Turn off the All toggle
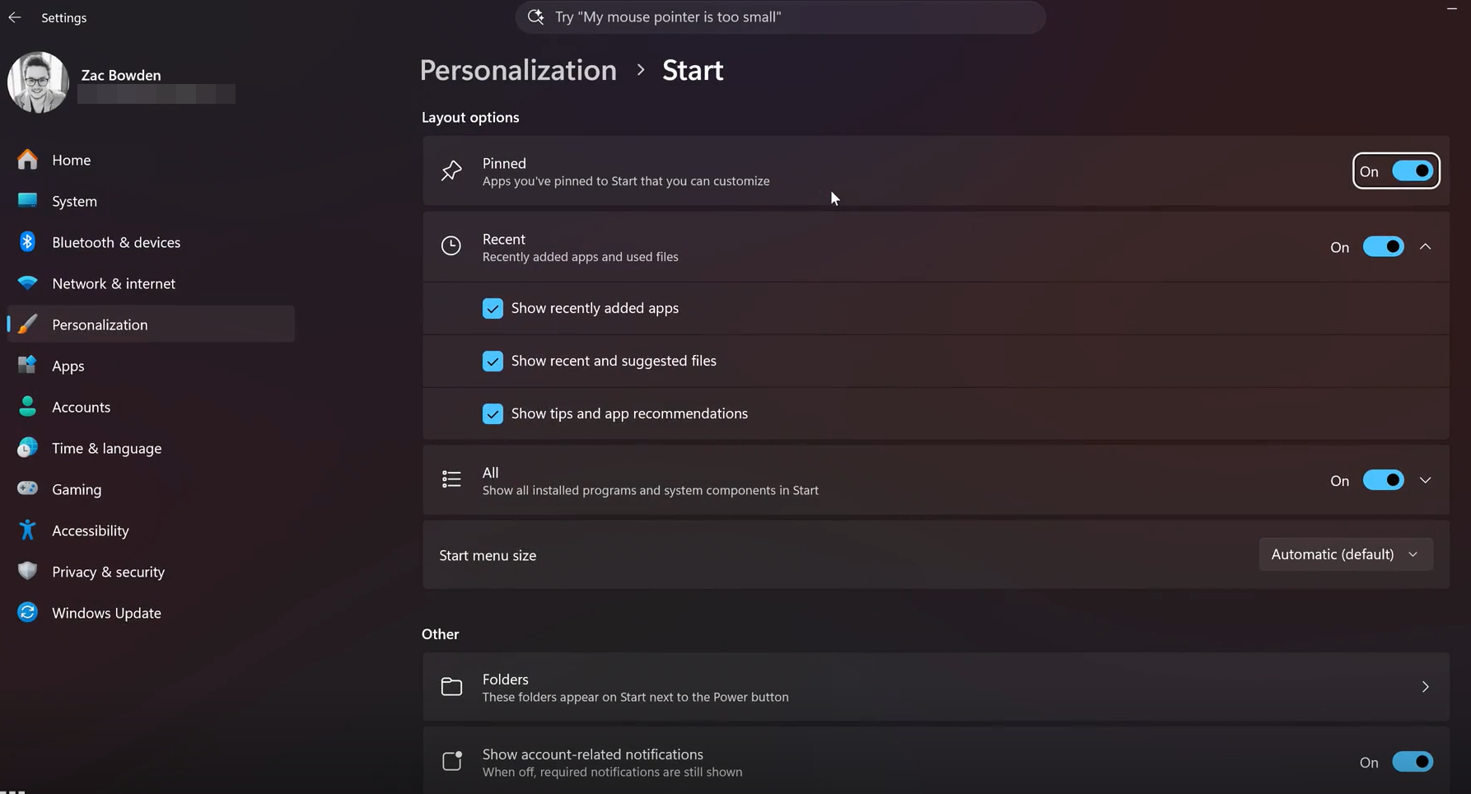Viewport: 1471px width, 794px height. point(1383,479)
